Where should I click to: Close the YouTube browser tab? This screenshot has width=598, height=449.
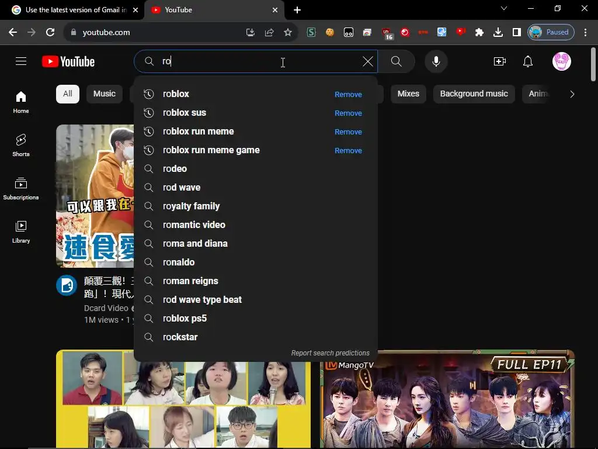[275, 10]
